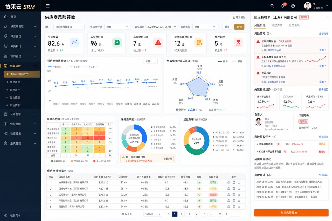This screenshot has width=332, height=221.
Task: Open the search icon in the header
Action: (272, 6)
